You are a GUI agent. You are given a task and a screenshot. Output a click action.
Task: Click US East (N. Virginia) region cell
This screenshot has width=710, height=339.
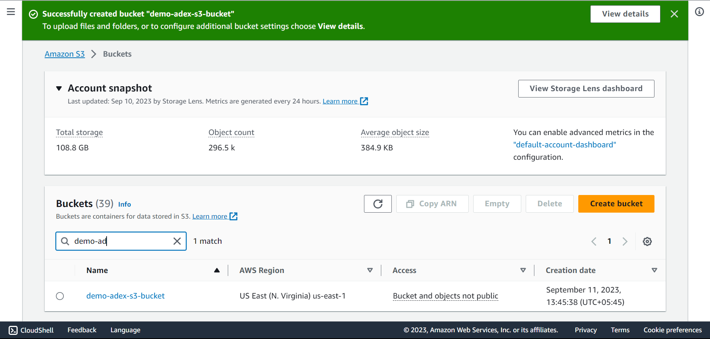pos(293,296)
